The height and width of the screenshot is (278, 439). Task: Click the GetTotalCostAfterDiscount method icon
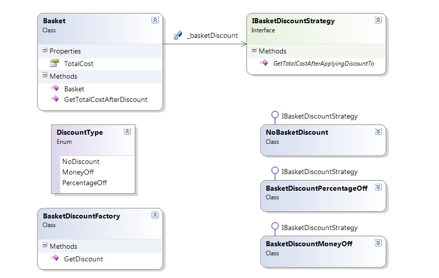coord(54,99)
